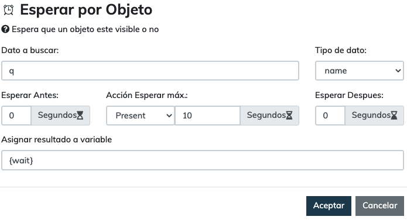The image size is (407, 220).
Task: Select the Esperar Despues seconds input
Action: pyautogui.click(x=330, y=116)
